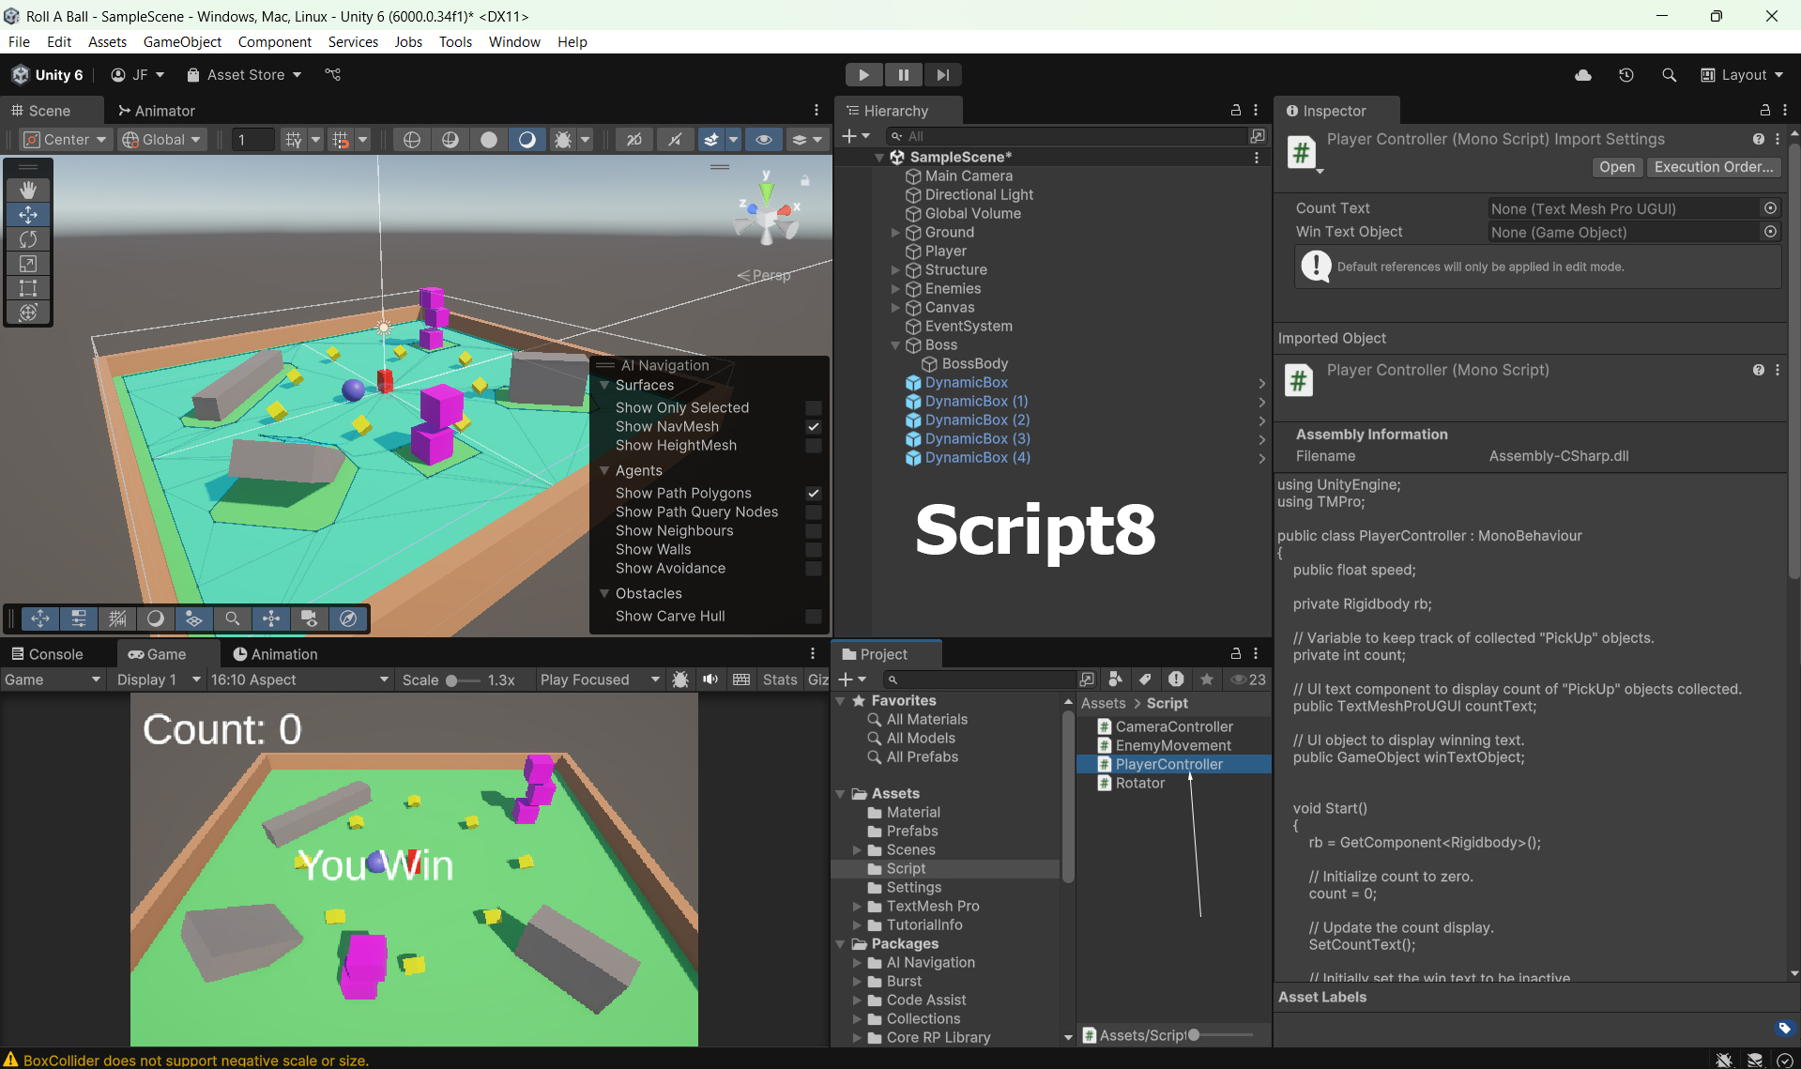Mute game audio with speaker icon
Screen dimensions: 1801x1069
click(710, 680)
